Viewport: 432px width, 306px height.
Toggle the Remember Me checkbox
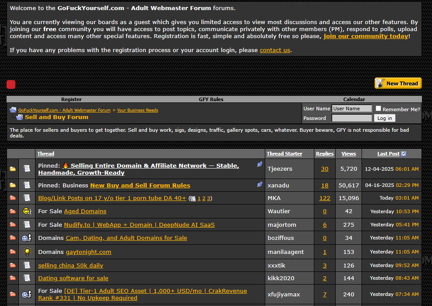378,109
